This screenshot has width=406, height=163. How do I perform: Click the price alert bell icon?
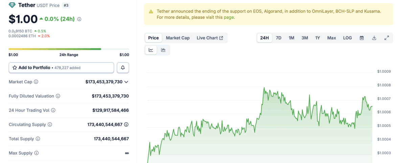coord(123,68)
